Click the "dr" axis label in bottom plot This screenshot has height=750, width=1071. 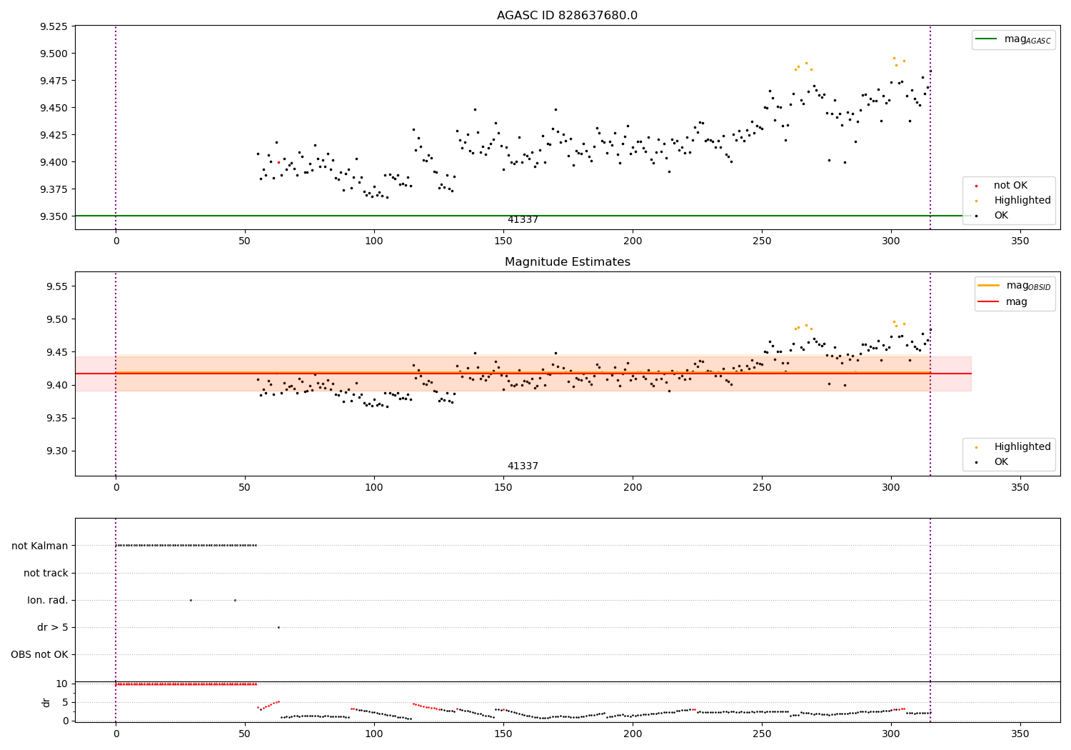46,702
